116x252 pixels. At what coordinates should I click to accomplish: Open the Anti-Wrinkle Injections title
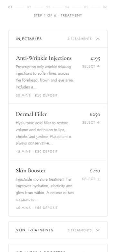pyautogui.click(x=44, y=58)
